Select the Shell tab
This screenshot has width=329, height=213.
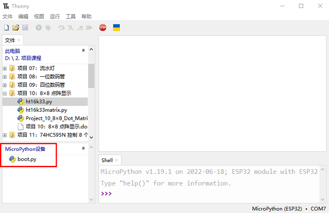coord(107,160)
